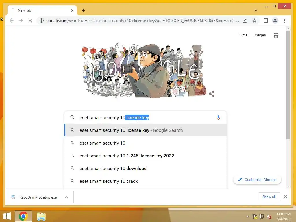Open Gmail link
This screenshot has height=222, width=296.
(x=244, y=35)
